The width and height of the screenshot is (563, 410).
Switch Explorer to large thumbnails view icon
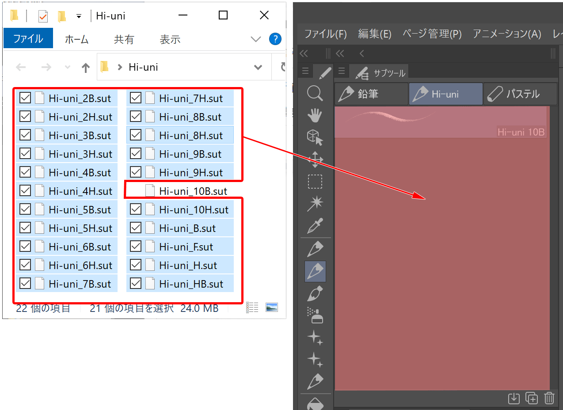(x=272, y=307)
